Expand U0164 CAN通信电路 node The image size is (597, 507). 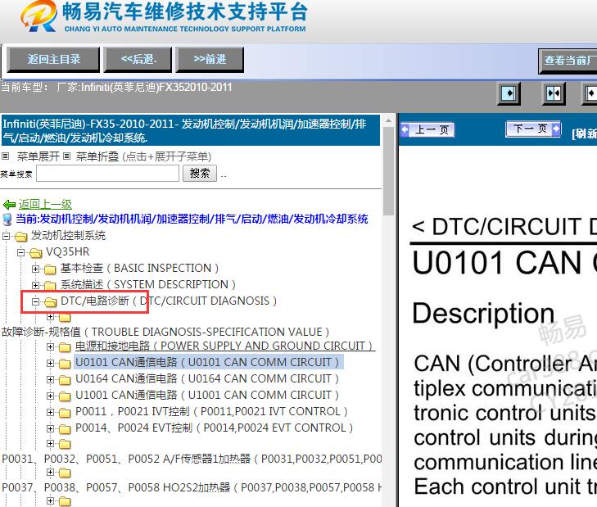pyautogui.click(x=50, y=379)
